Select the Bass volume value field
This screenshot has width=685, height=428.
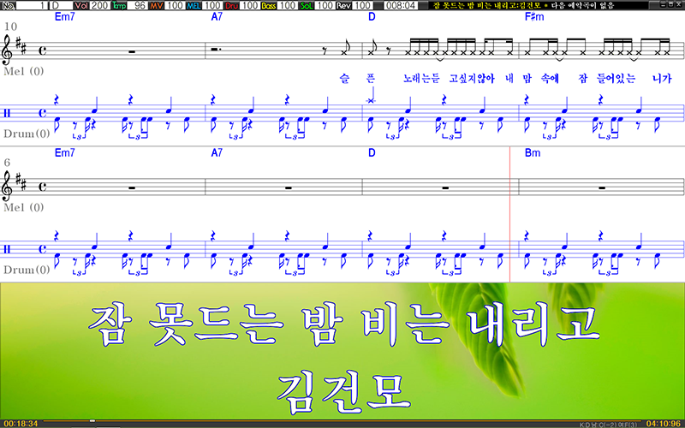pyautogui.click(x=287, y=5)
